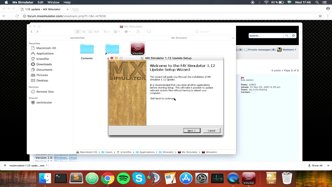Image resolution: width=332 pixels, height=187 pixels.
Task: Select kristoffer home in Finder sidebar
Action: (x=43, y=59)
